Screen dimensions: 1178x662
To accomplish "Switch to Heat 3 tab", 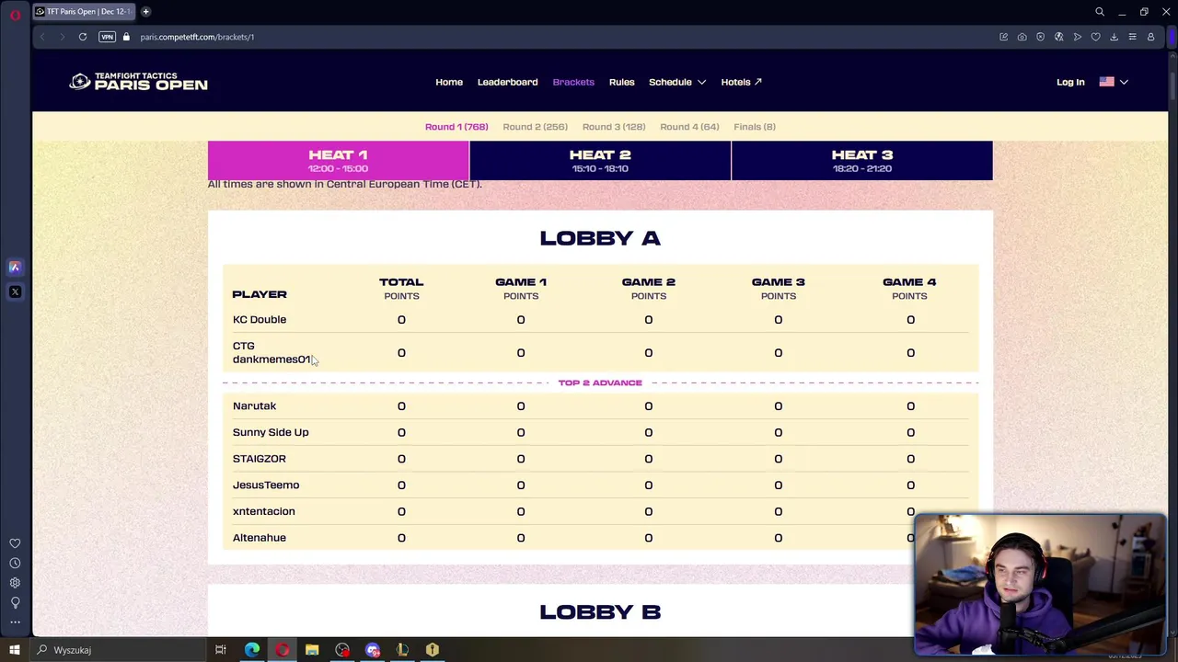I will pos(862,160).
